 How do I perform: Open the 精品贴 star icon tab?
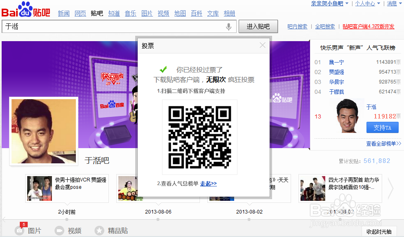coord(111,230)
